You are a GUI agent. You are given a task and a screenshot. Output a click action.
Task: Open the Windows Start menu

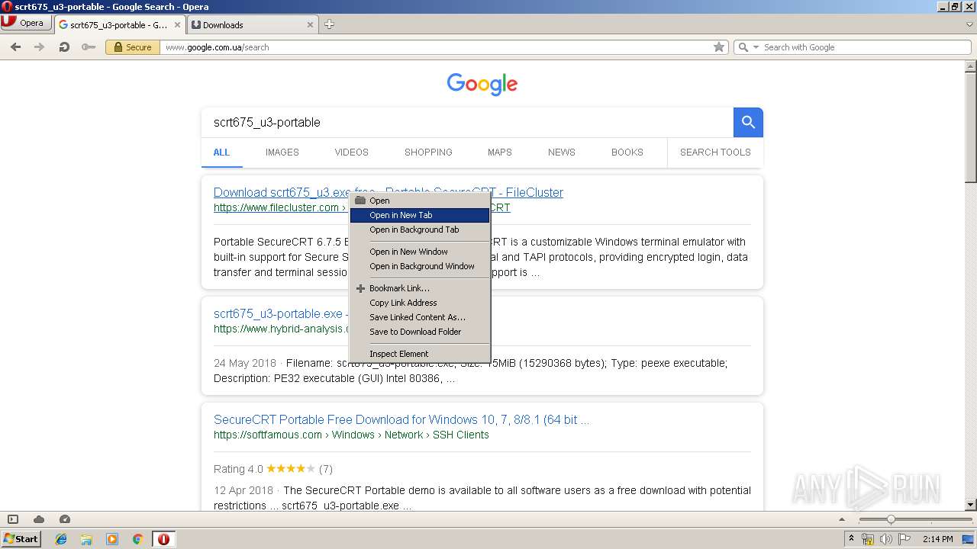21,539
